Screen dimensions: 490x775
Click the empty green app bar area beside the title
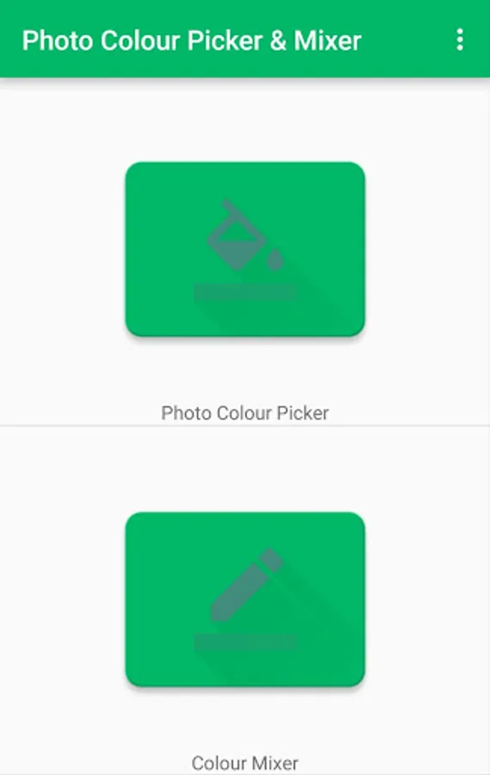coord(407,40)
